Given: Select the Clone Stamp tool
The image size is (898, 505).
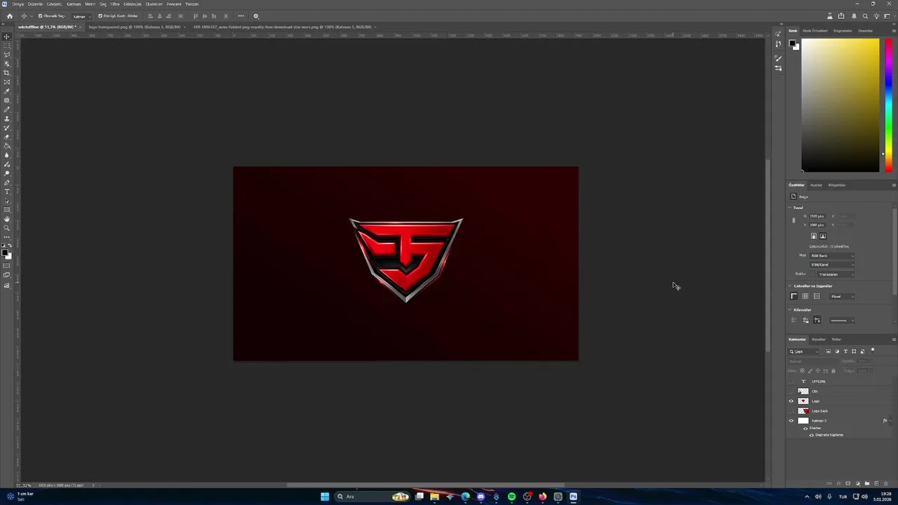Looking at the screenshot, I should click(7, 119).
